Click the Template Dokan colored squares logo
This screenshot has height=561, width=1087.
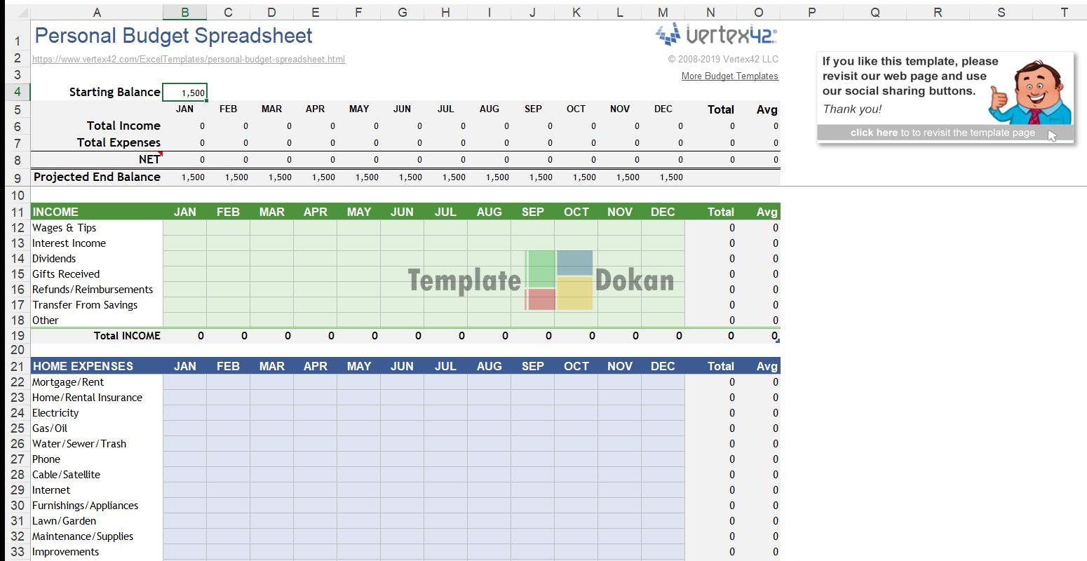(x=559, y=280)
